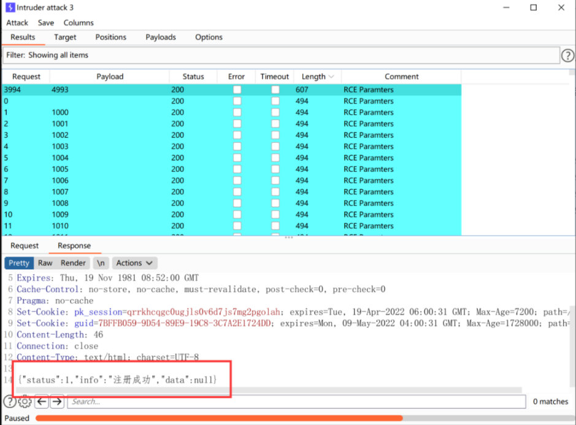Click the panel divider dots handle

pyautogui.click(x=289, y=238)
